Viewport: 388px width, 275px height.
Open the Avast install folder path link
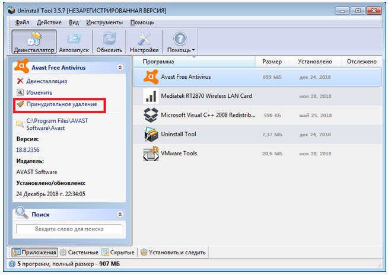(x=57, y=124)
